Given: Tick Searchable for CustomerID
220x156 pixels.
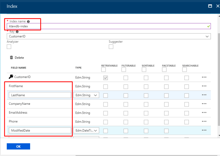Looking at the screenshot, I should 186,78.
